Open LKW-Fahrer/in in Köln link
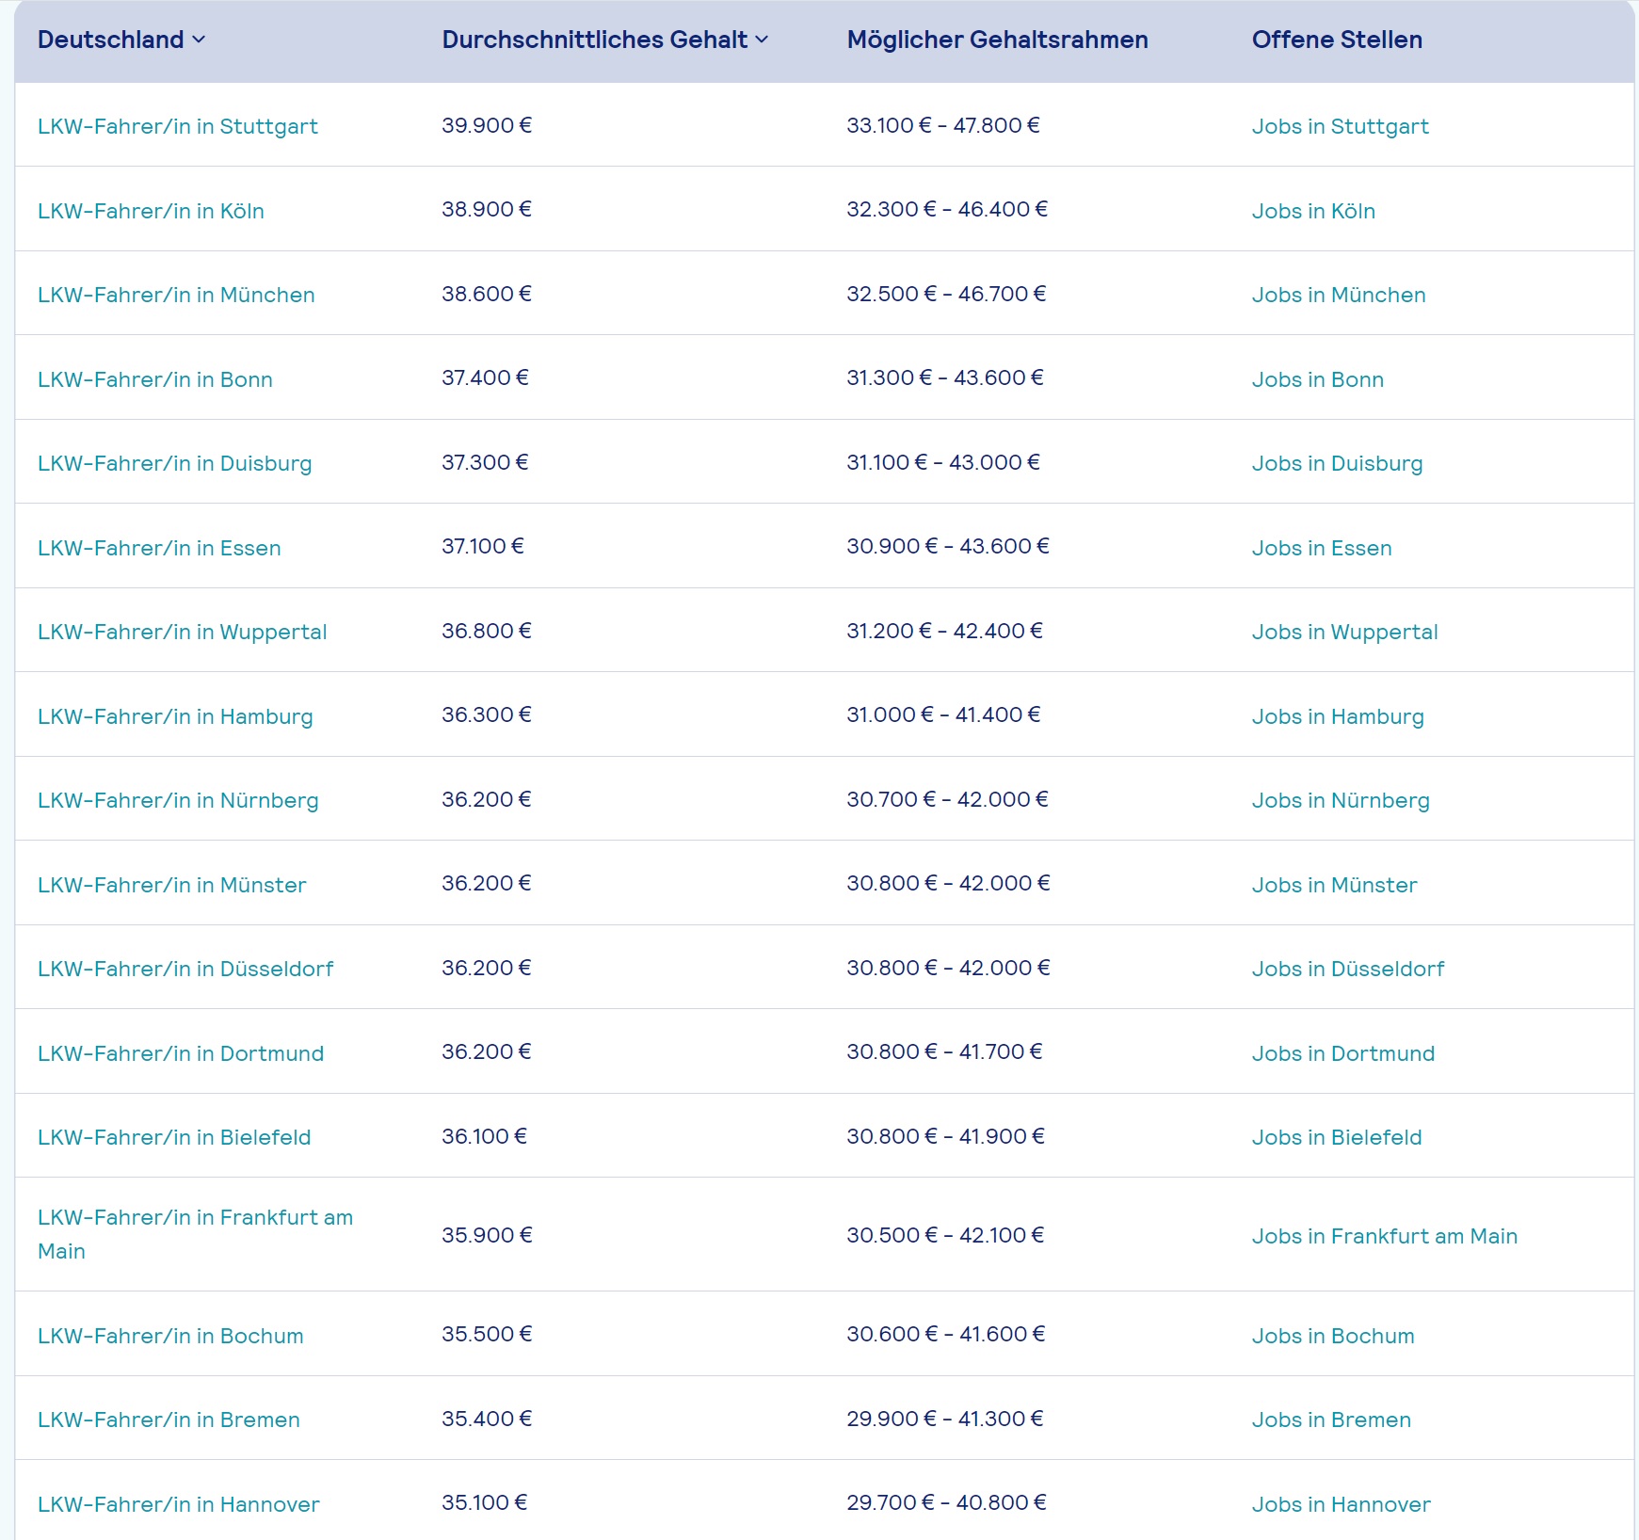1639x1540 pixels. click(x=151, y=211)
